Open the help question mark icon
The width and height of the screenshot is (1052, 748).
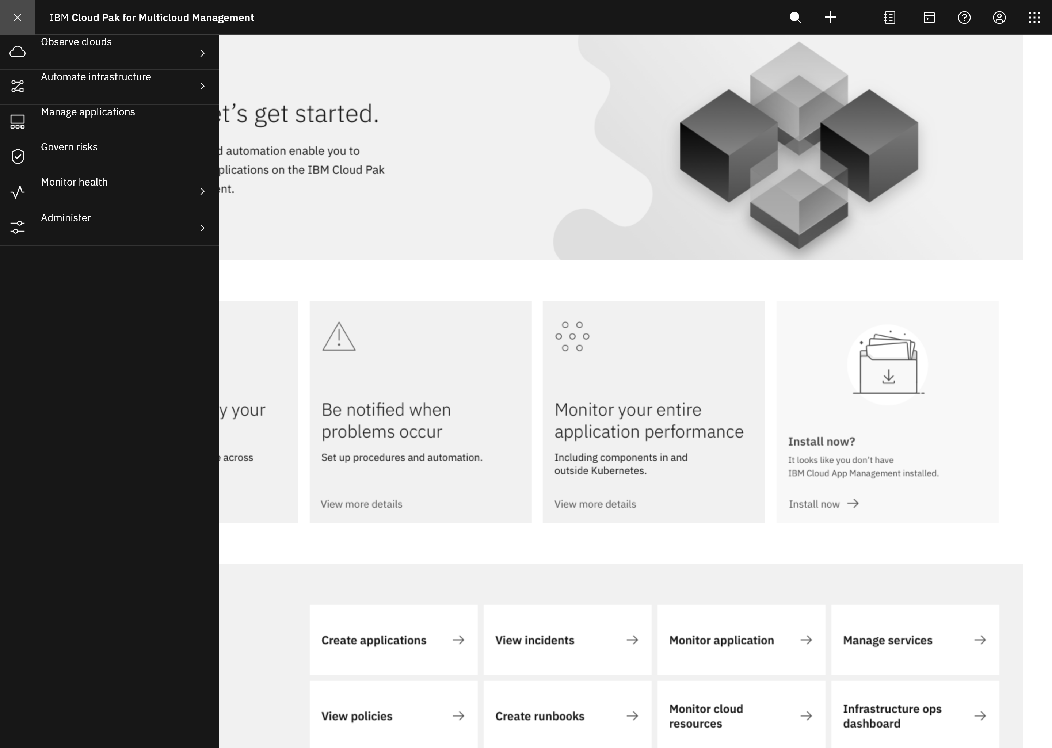click(x=964, y=18)
